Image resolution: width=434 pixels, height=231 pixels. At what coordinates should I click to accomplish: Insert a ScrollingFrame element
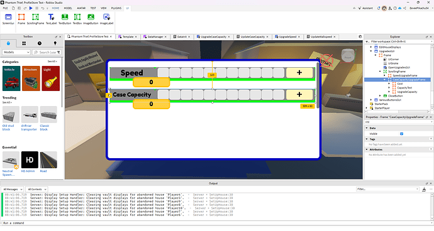(x=35, y=19)
